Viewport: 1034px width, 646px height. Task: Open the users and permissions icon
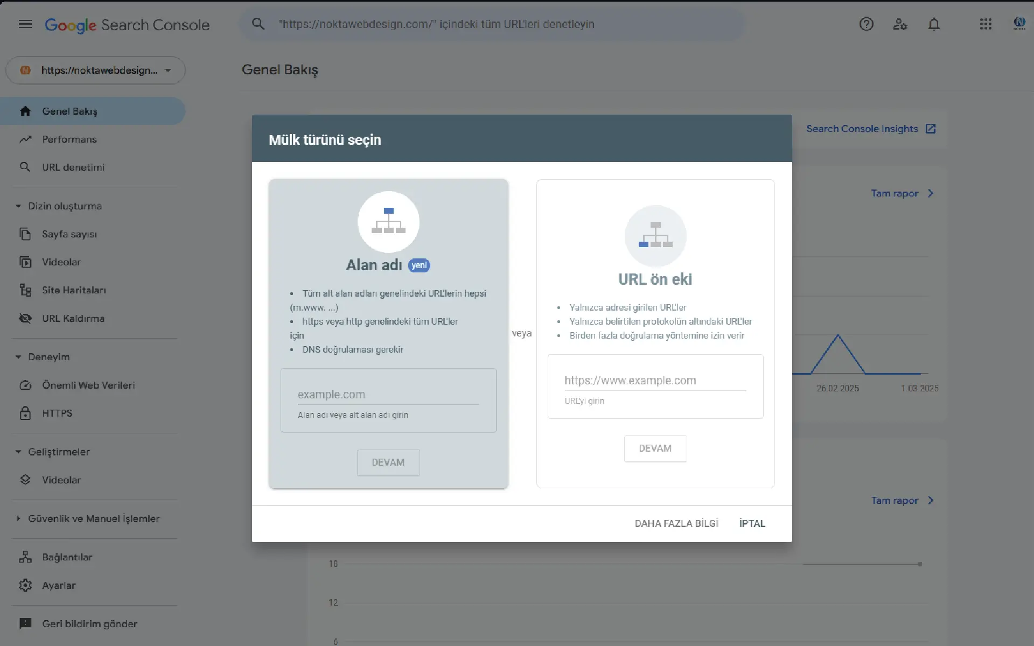900,24
